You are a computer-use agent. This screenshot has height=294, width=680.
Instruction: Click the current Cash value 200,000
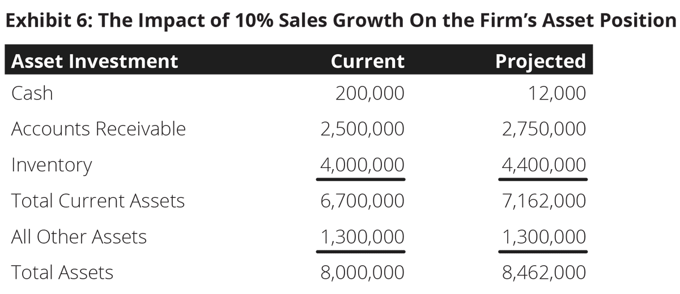pyautogui.click(x=370, y=93)
